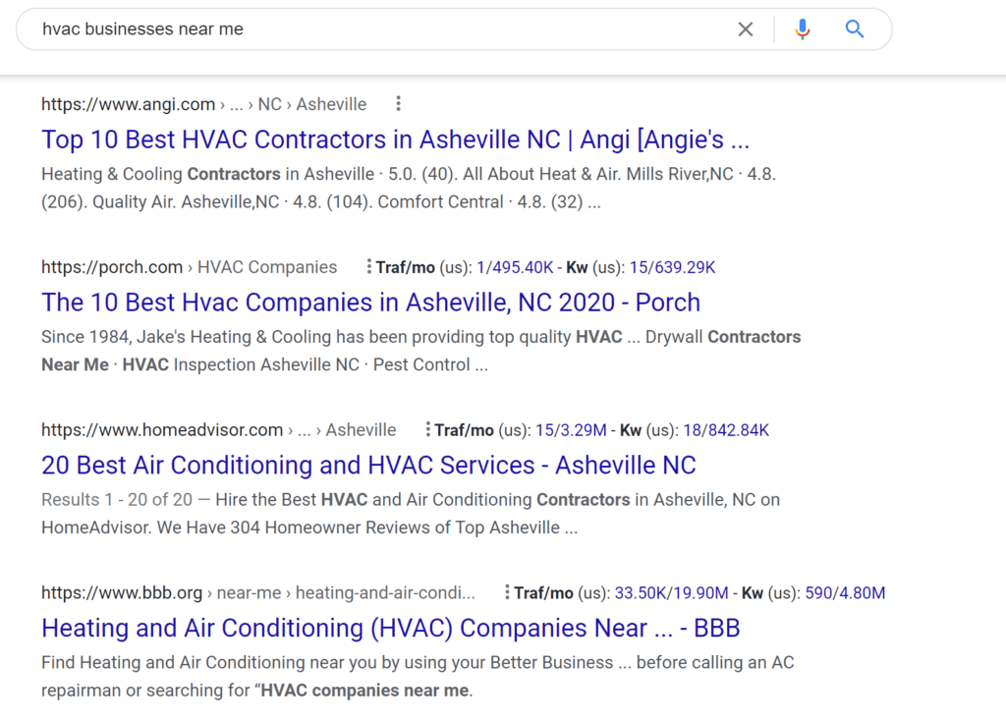Clear the search box with the X icon
Screen dimensions: 1006x721
[745, 28]
